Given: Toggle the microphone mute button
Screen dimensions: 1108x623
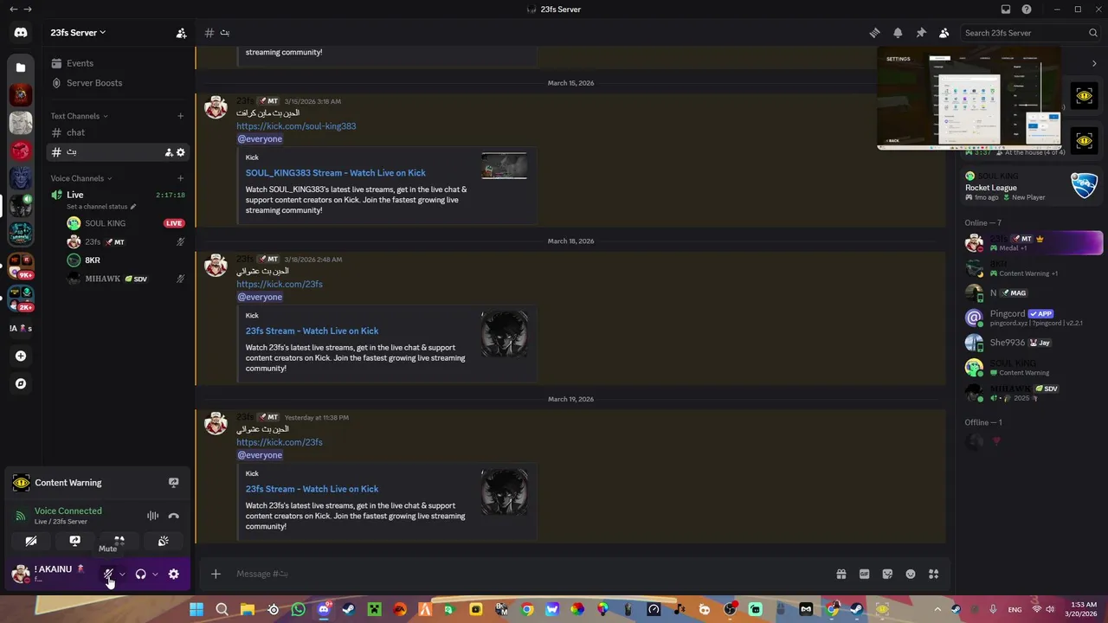Looking at the screenshot, I should (x=108, y=574).
